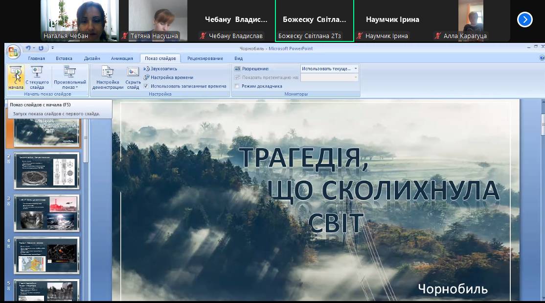545x303 pixels.
Task: Select the Показ слайдов ribbon tab
Action: [x=160, y=58]
